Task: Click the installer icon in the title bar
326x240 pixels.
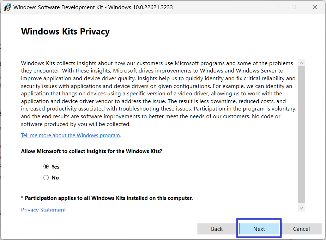Action: [7, 7]
